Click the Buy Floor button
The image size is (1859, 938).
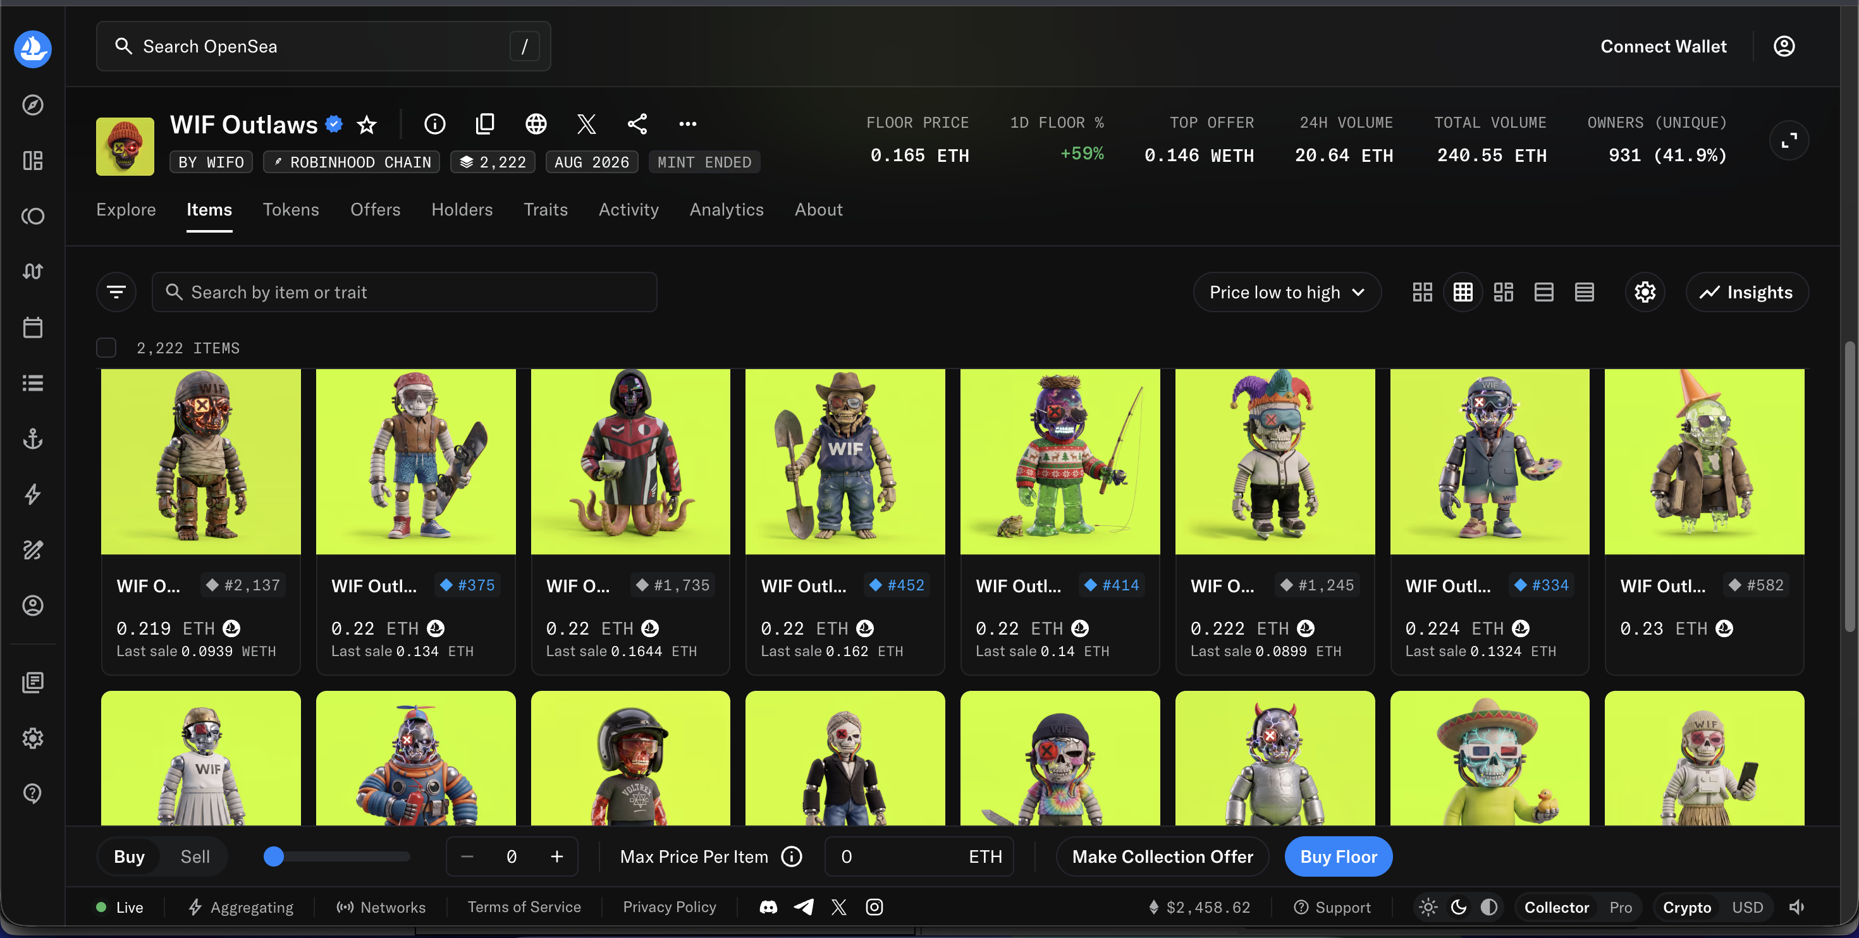(x=1339, y=856)
